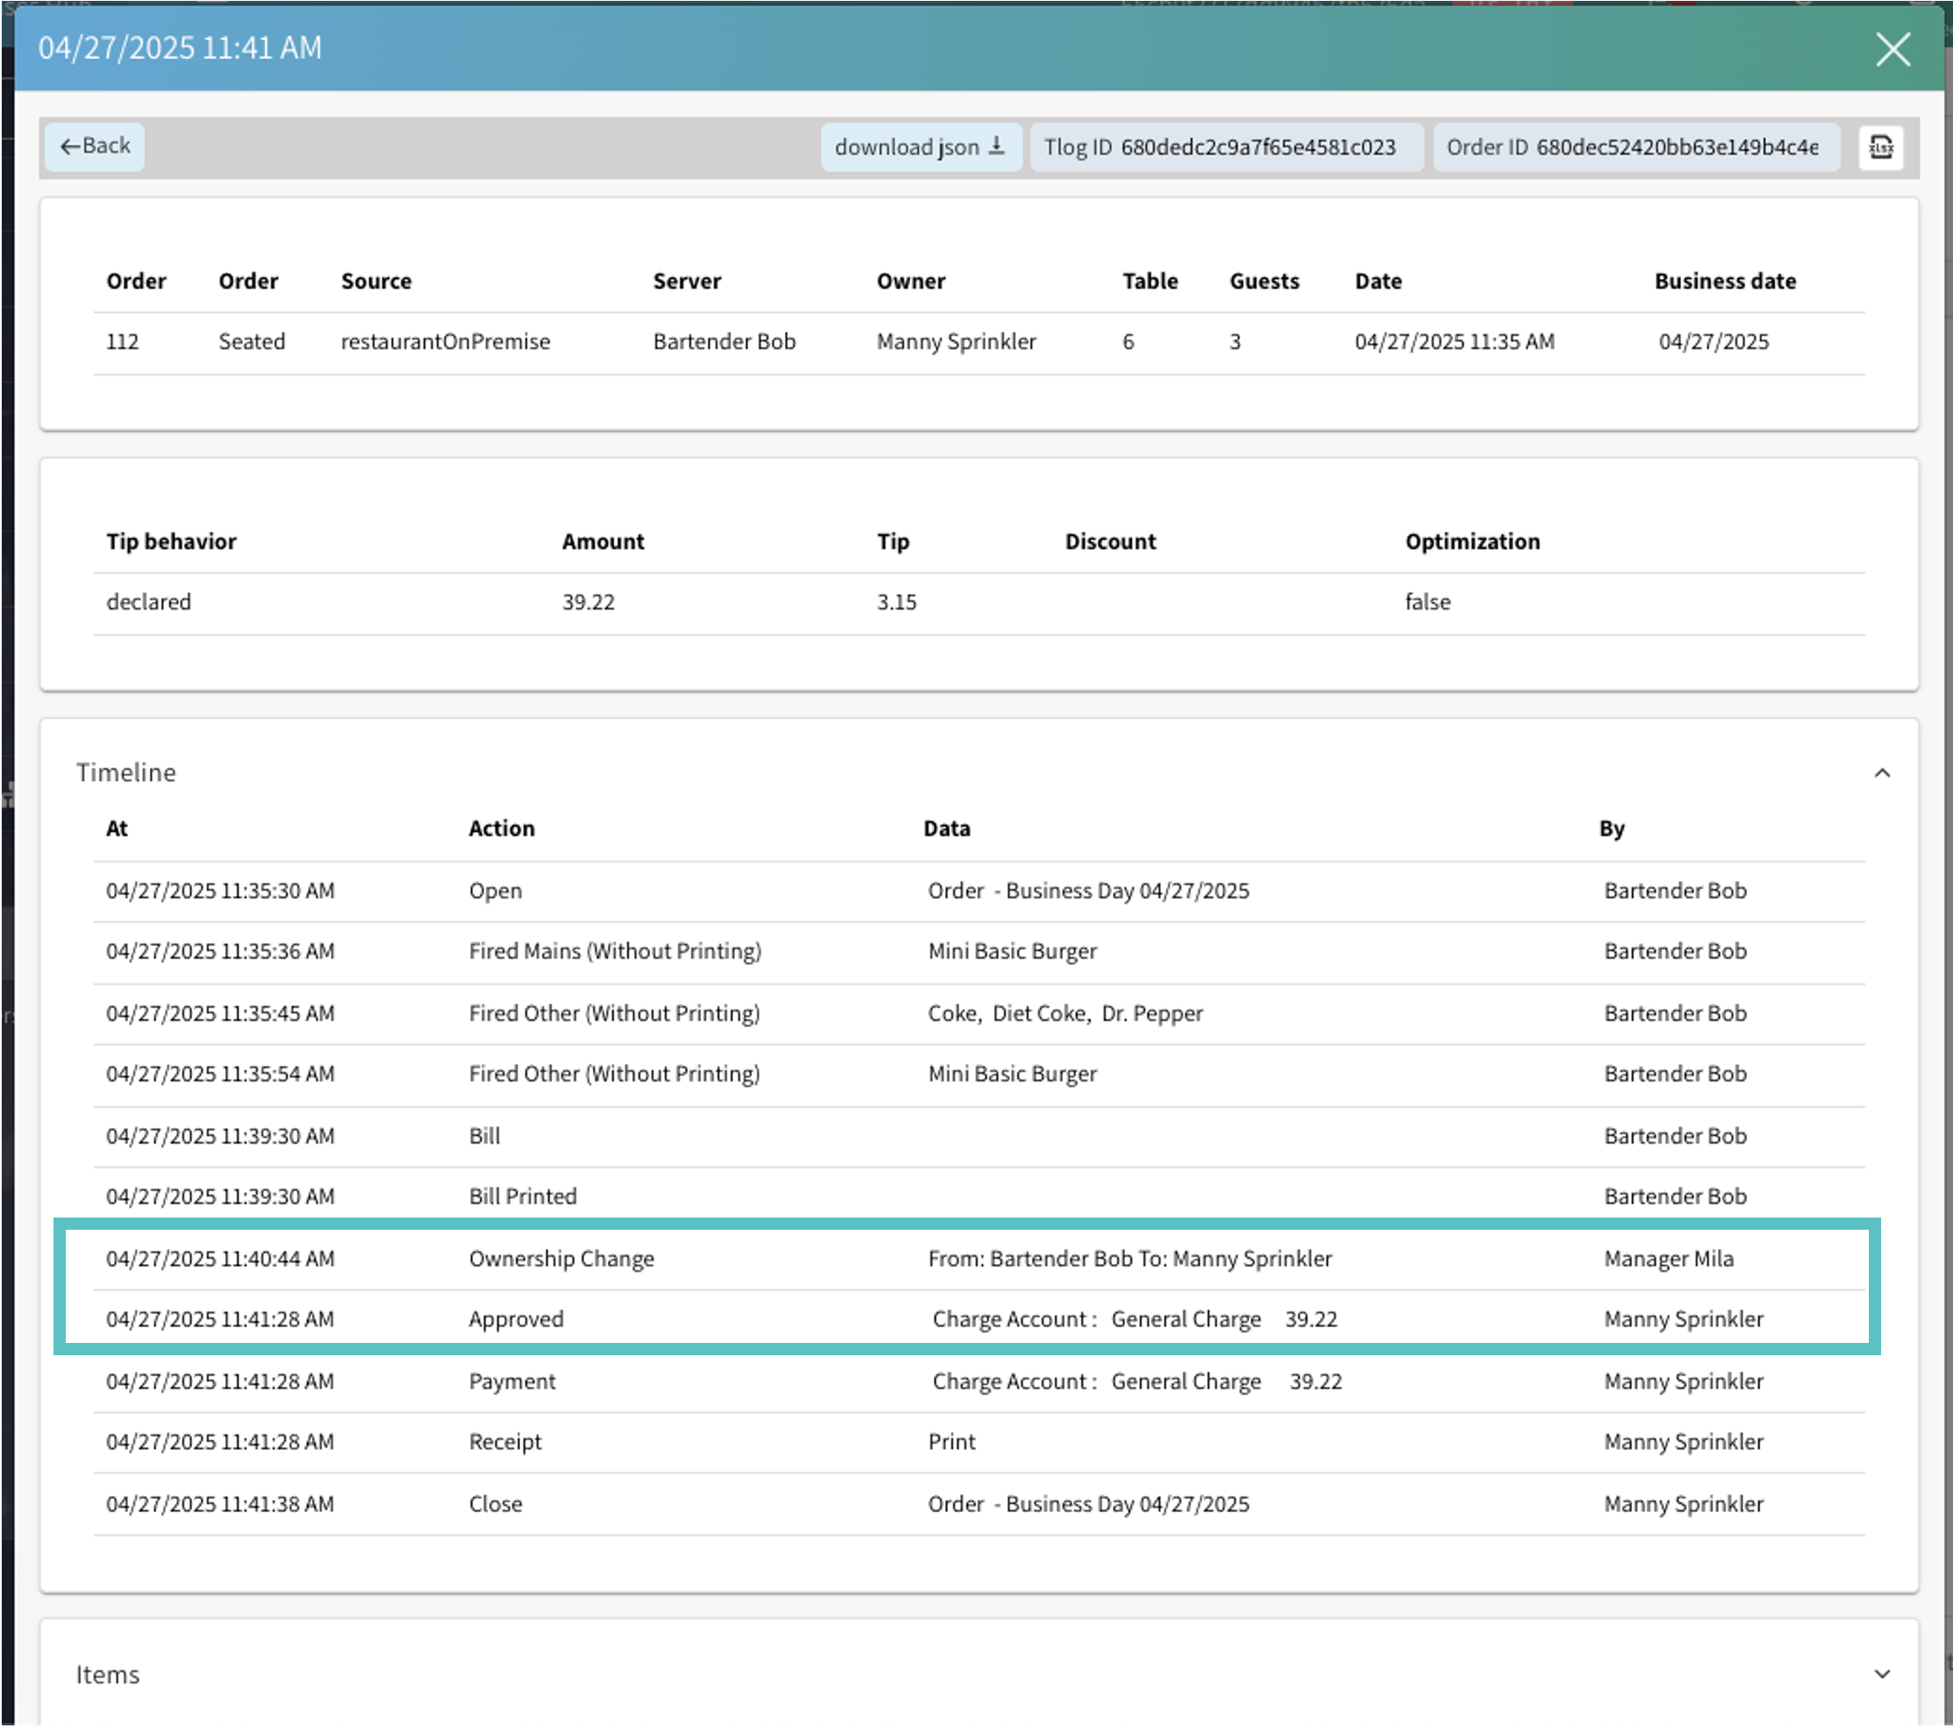The image size is (1953, 1728).
Task: Click the Close action timeline row
Action: coord(495,1503)
